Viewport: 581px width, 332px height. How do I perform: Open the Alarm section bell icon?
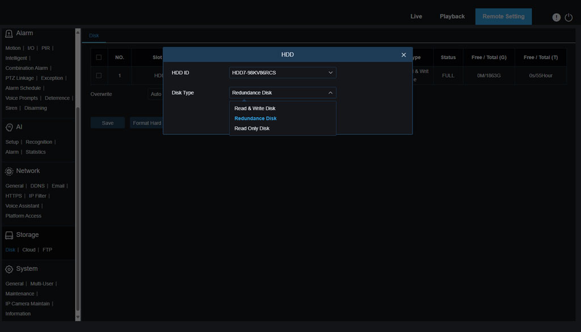coord(8,33)
